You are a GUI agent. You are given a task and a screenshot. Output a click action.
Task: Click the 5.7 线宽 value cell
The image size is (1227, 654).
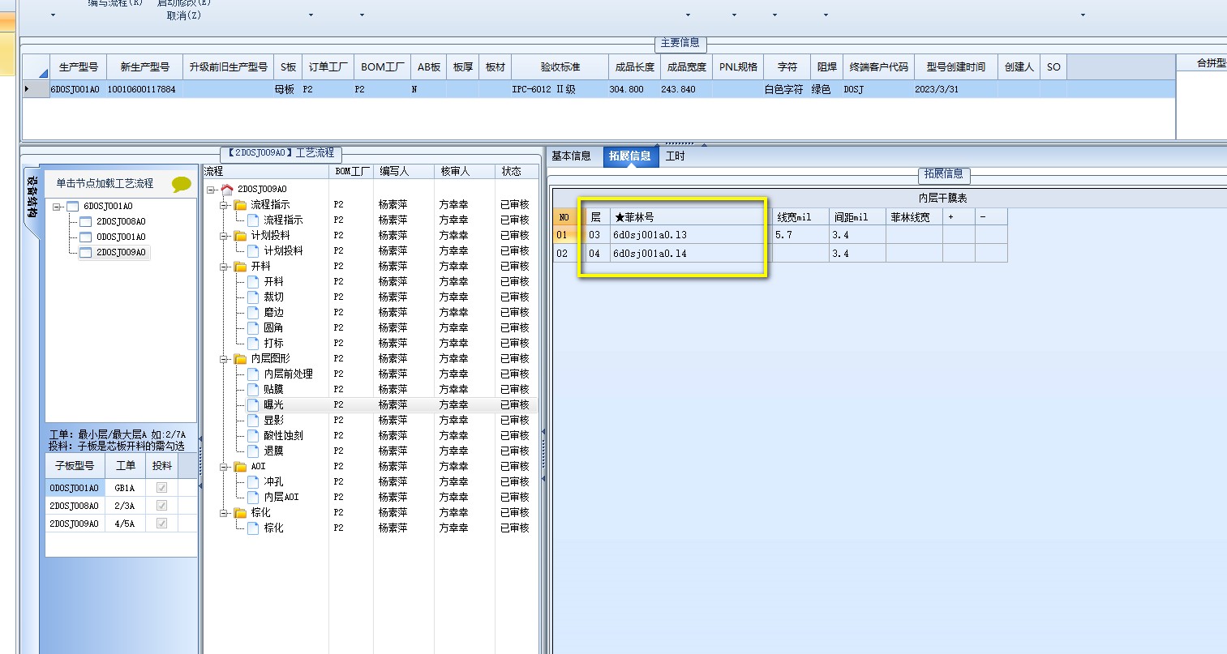(x=800, y=235)
